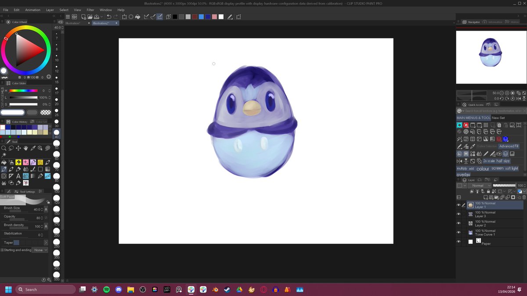Open Brush Size dynamics dropdown button
The image size is (527, 296).
point(46,210)
